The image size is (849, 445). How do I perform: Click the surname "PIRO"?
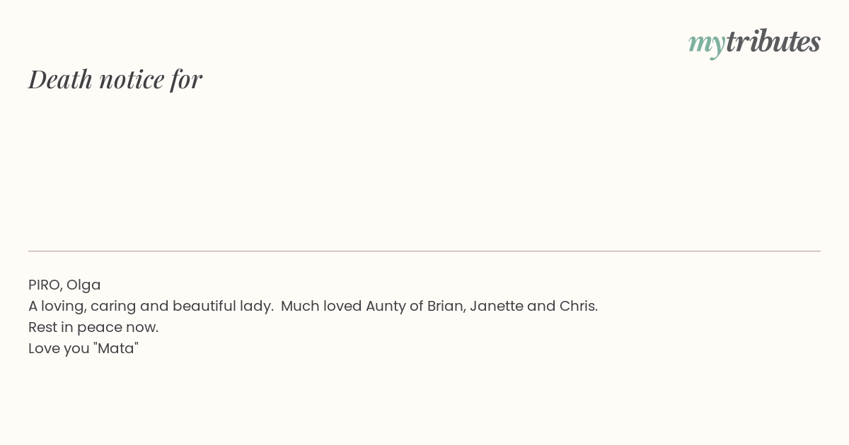click(x=45, y=285)
